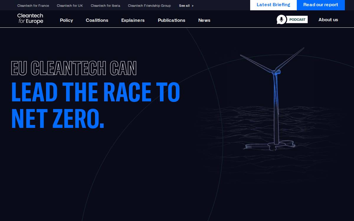This screenshot has width=354, height=221.
Task: Expand the See all coalitions list
Action: tap(186, 6)
